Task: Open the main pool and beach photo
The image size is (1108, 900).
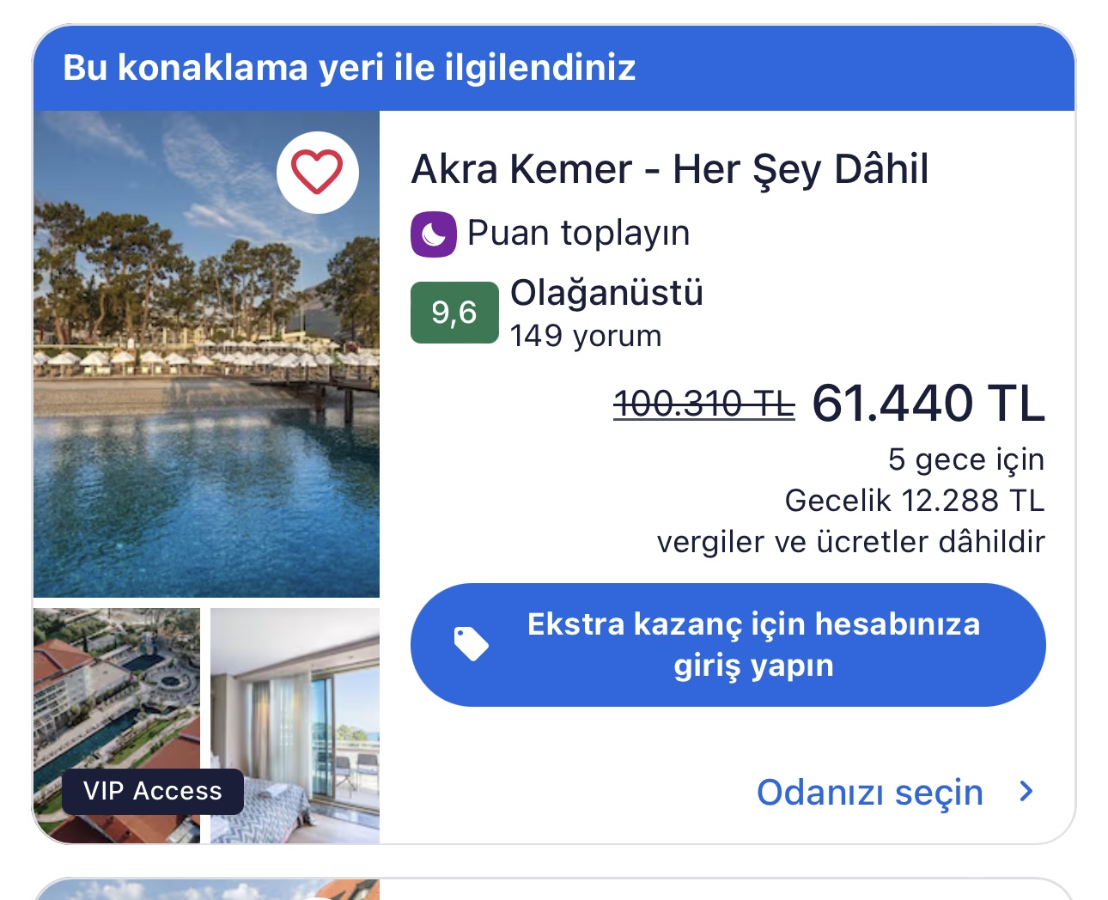Action: (x=206, y=354)
